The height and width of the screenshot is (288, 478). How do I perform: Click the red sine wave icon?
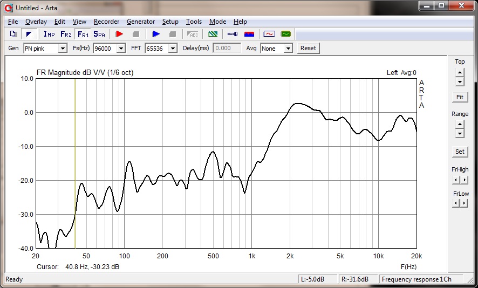pyautogui.click(x=269, y=34)
